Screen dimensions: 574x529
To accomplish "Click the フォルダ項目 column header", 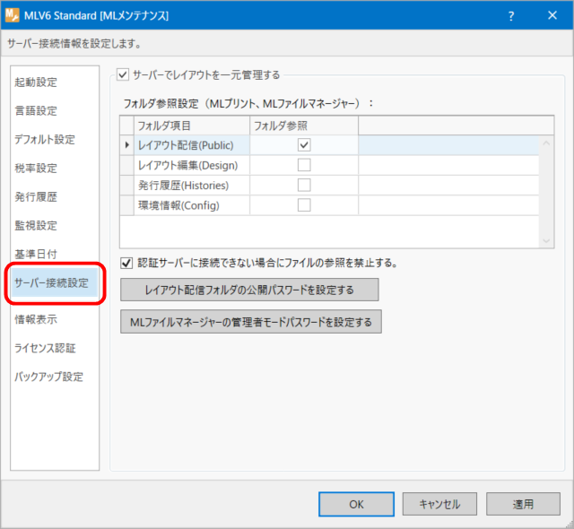I will click(x=192, y=126).
